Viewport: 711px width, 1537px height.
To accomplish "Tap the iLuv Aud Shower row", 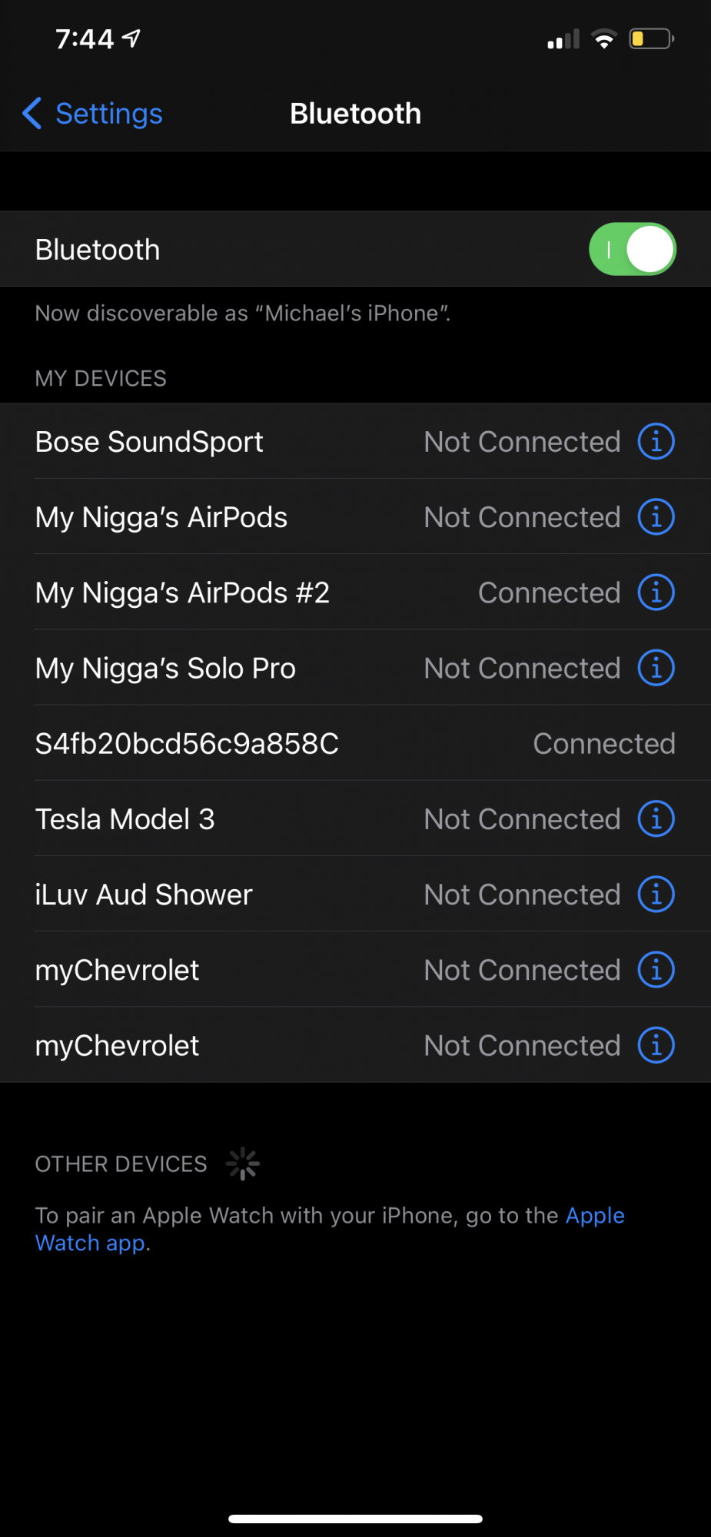I will pos(355,895).
